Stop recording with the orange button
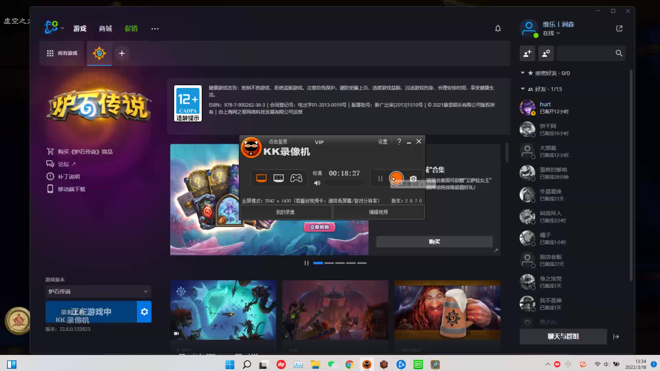Viewport: 660px width, 371px height. pyautogui.click(x=396, y=178)
